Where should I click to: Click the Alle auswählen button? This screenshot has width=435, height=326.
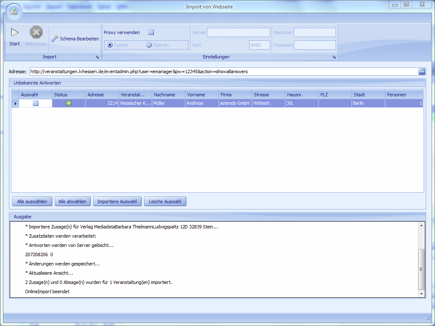coord(32,201)
